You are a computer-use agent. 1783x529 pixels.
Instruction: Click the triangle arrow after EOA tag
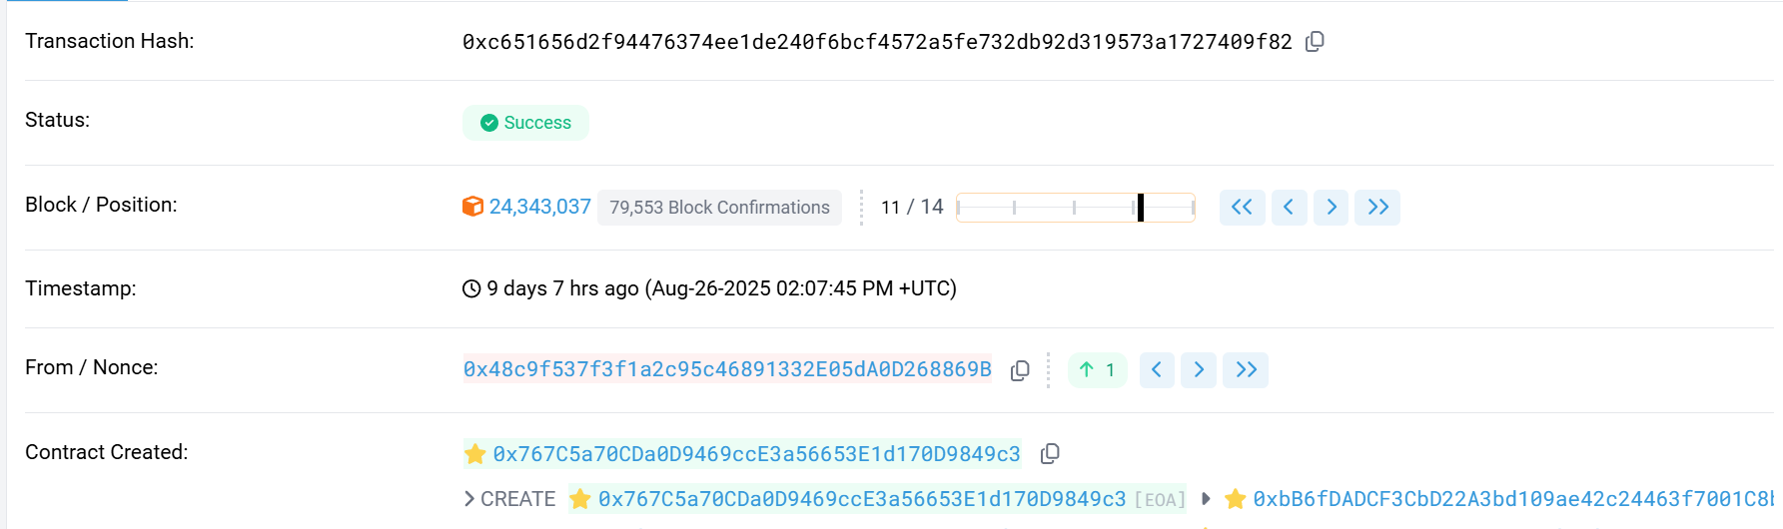[1206, 499]
